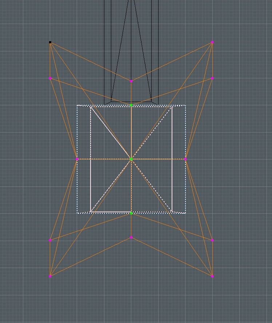Image resolution: width=272 pixels, height=323 pixels.
Task: Select the magenta vertex at bottom-right corner
Action: pos(212,276)
